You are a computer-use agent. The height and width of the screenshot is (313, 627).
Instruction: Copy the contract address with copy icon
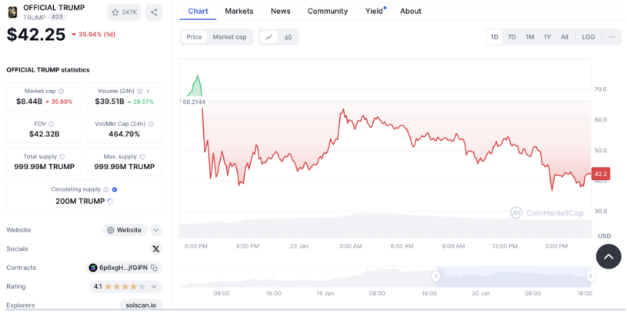tap(155, 268)
